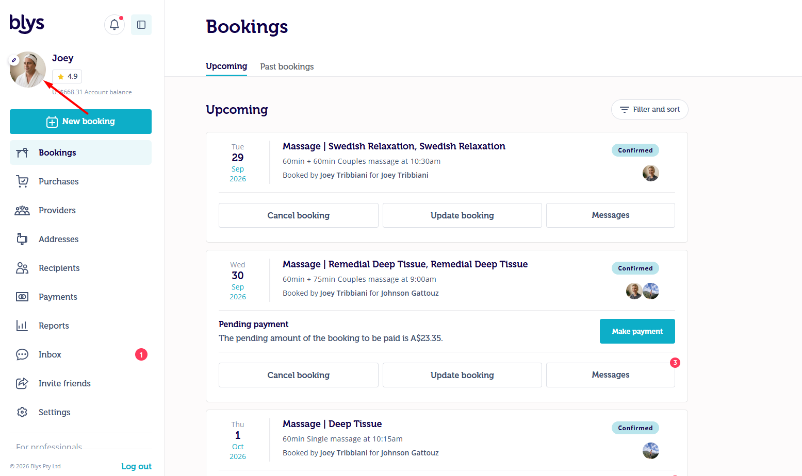Cancel the Swedish Relaxation booking
The width and height of the screenshot is (802, 476).
click(x=299, y=215)
